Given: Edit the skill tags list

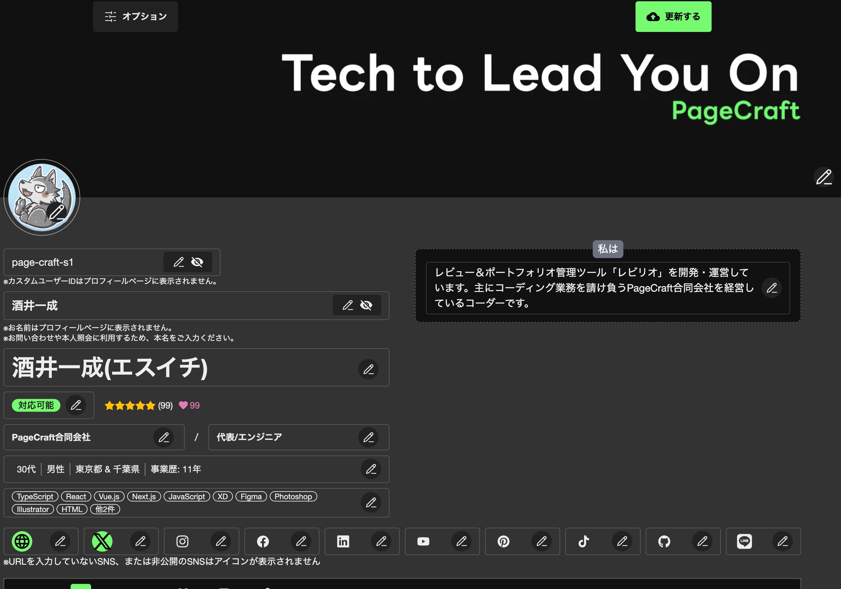Looking at the screenshot, I should 371,503.
